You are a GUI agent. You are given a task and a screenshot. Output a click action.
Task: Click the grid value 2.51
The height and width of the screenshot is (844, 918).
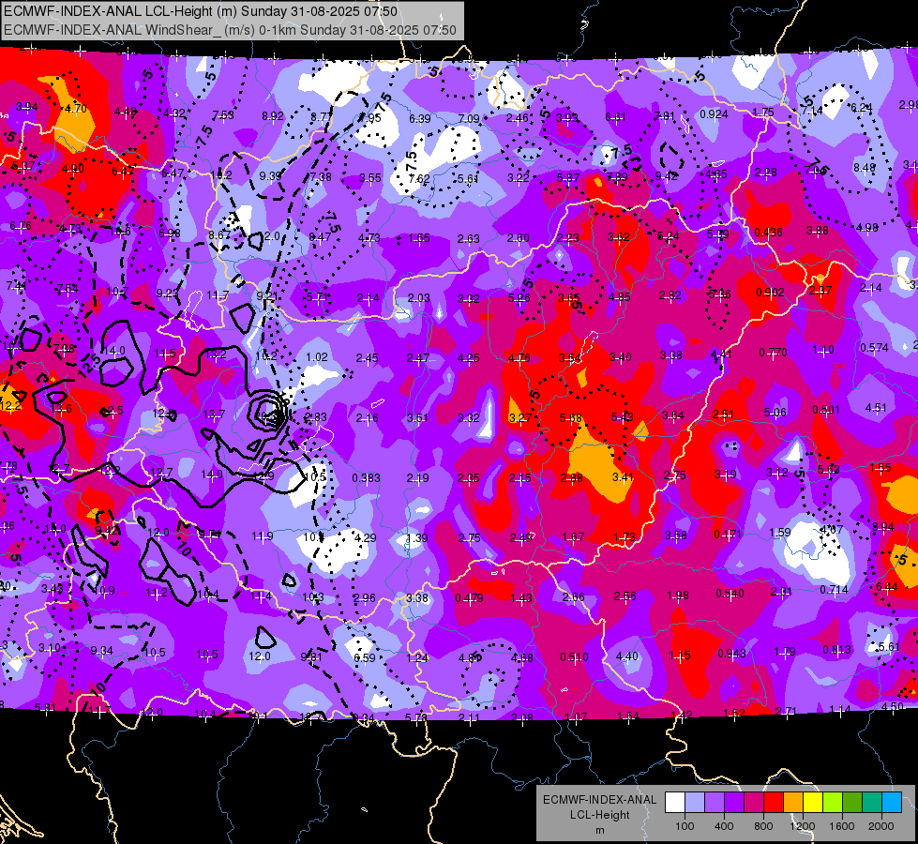tap(723, 414)
